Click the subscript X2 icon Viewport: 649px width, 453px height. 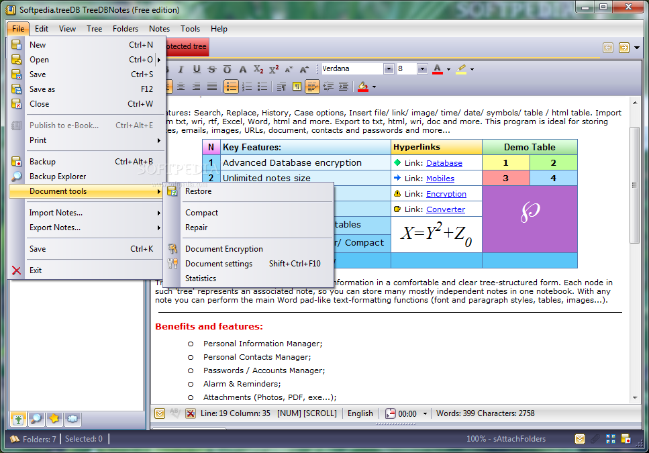258,69
